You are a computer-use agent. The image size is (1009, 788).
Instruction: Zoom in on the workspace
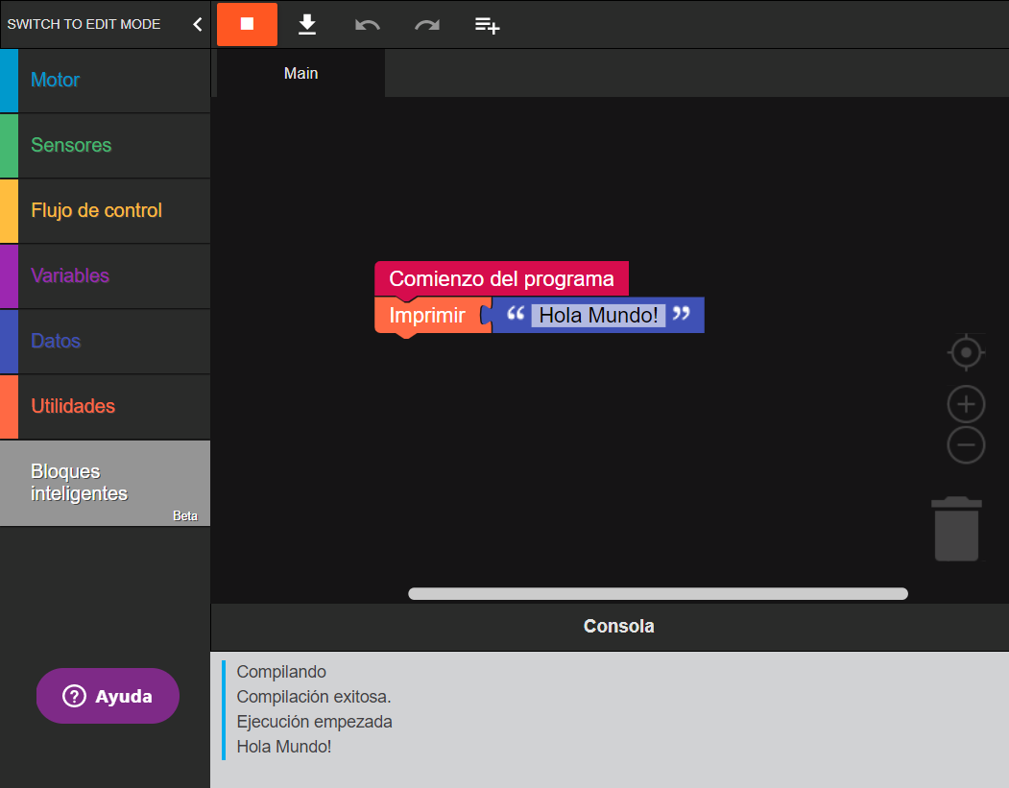coord(966,404)
